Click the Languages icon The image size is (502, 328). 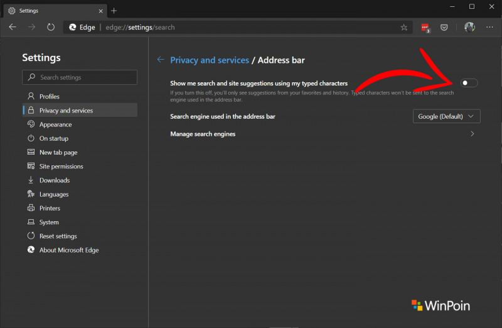31,194
